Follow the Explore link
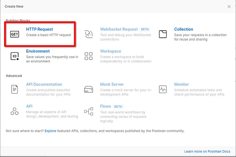 pos(50,131)
